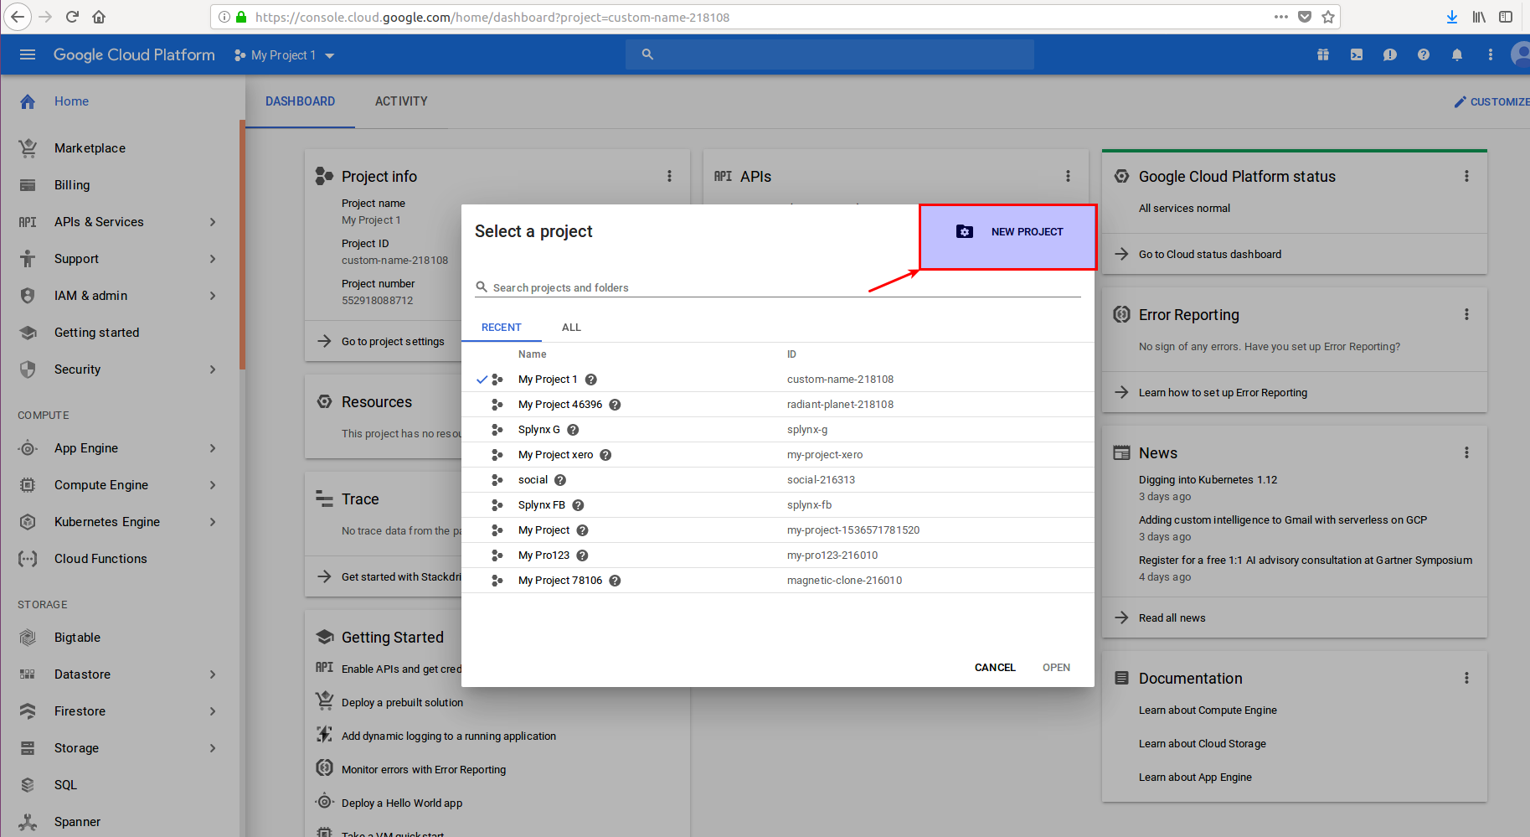Expand APIs & Services submenu arrow
1530x837 pixels.
pos(213,222)
